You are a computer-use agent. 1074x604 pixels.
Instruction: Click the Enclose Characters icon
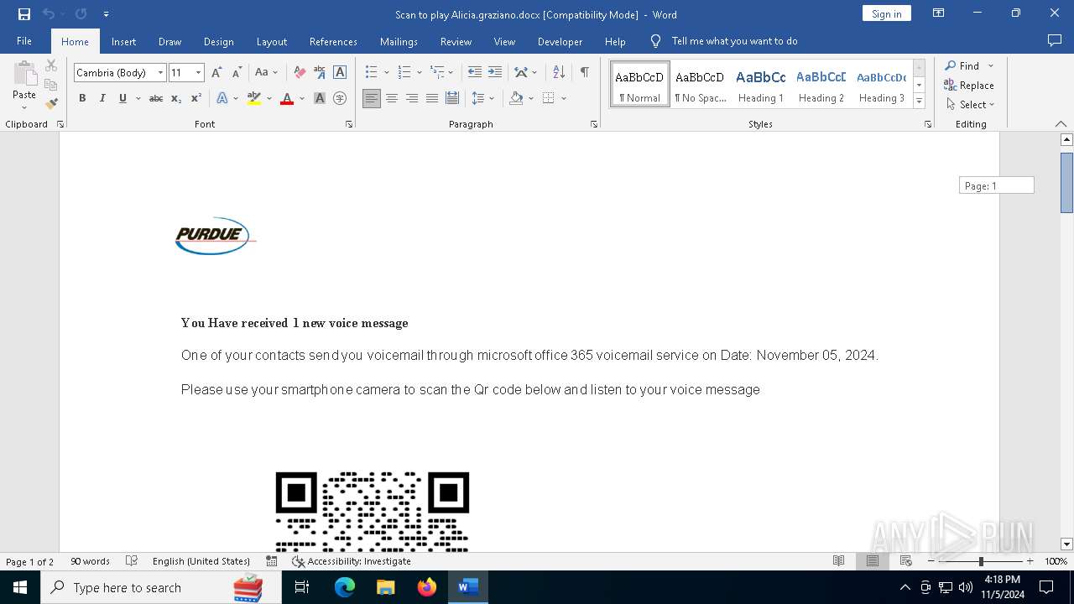[x=340, y=98]
